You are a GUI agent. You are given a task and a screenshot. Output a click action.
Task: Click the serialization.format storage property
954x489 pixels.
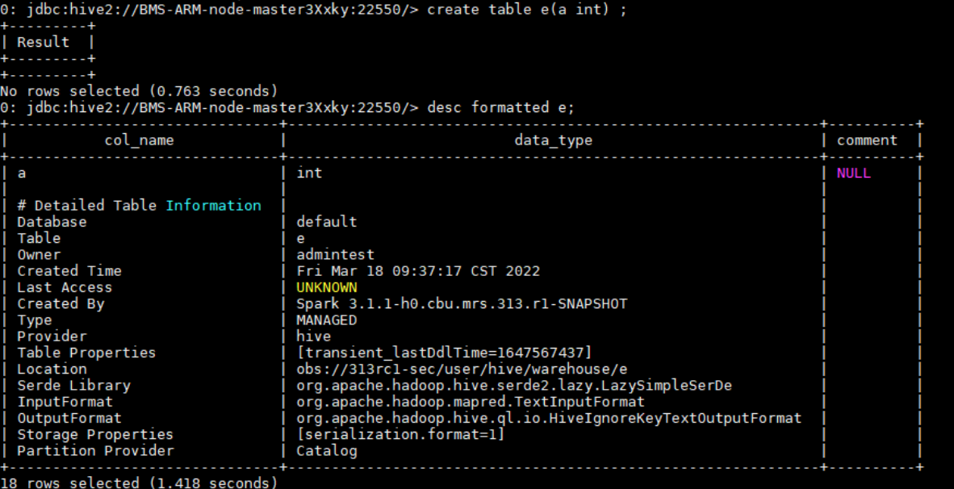point(400,434)
